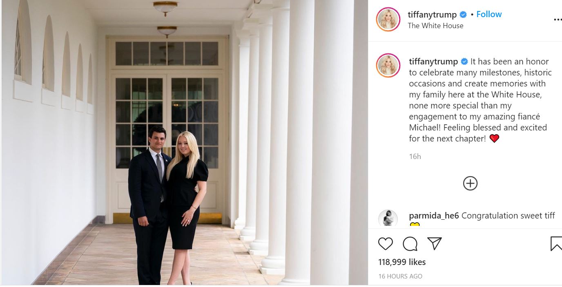The width and height of the screenshot is (562, 287).
Task: Like the post with the heart icon
Action: pyautogui.click(x=385, y=244)
